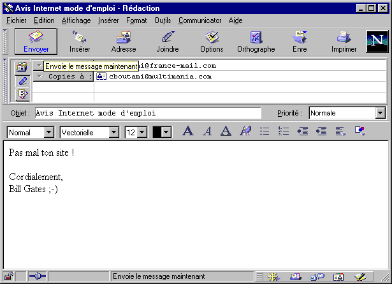Show the message options checklist tab
The height and width of the screenshot is (284, 392).
(x=22, y=94)
